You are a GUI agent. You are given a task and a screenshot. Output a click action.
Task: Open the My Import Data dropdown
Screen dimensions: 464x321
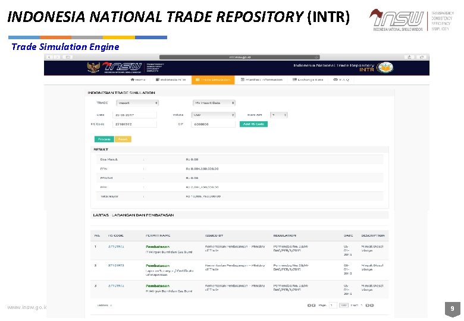tap(214, 103)
